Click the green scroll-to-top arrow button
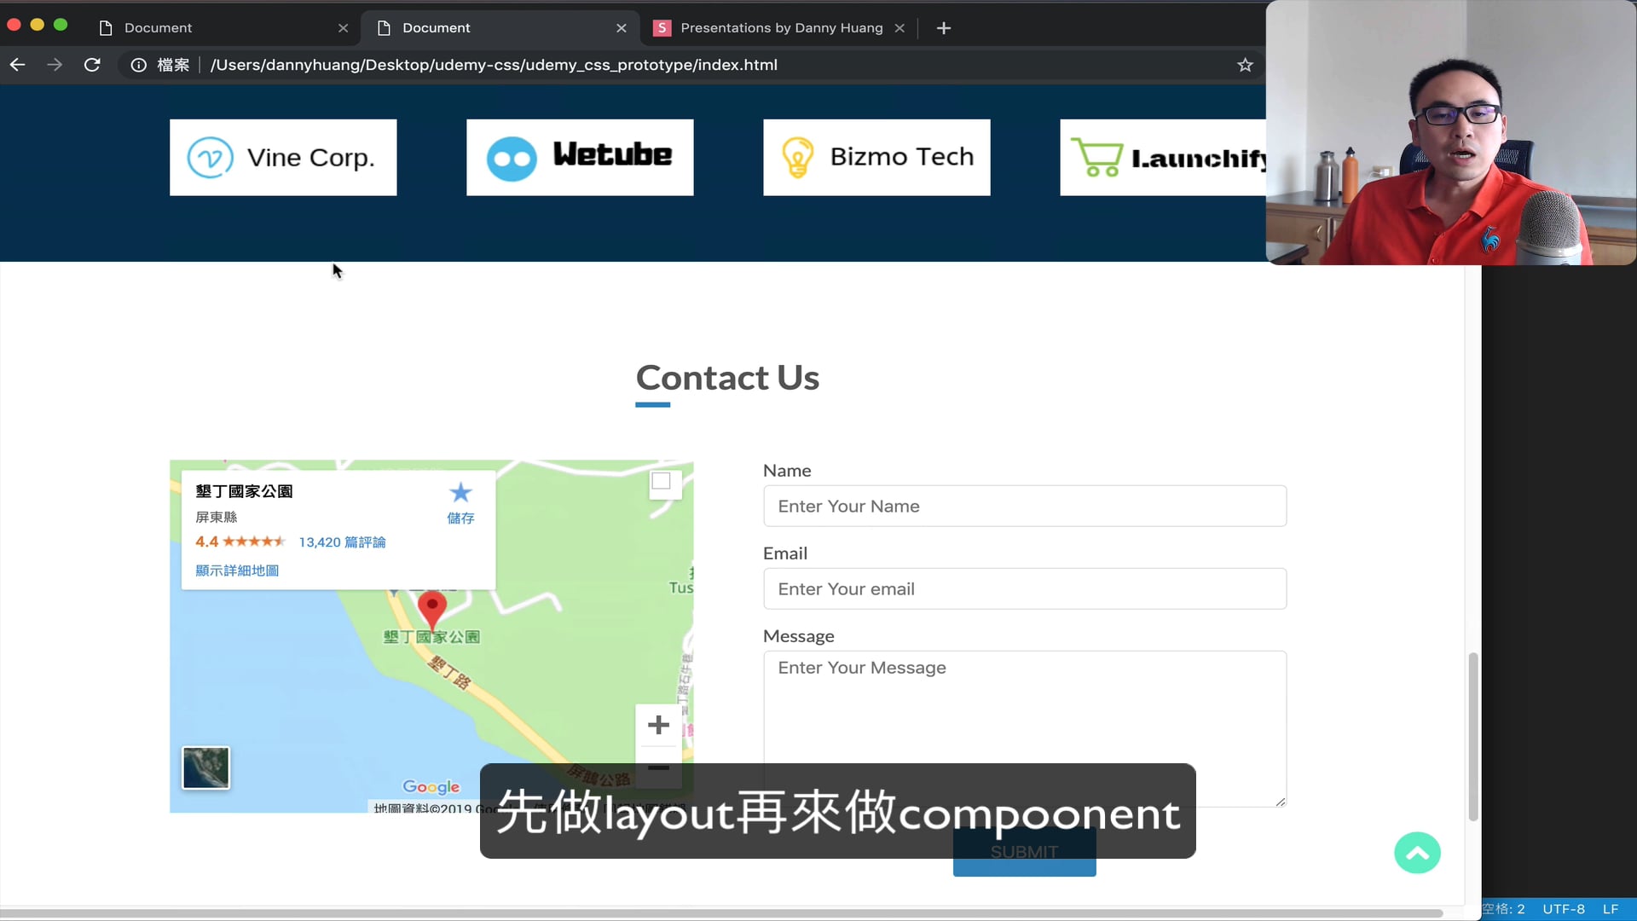This screenshot has height=921, width=1637. 1417,853
